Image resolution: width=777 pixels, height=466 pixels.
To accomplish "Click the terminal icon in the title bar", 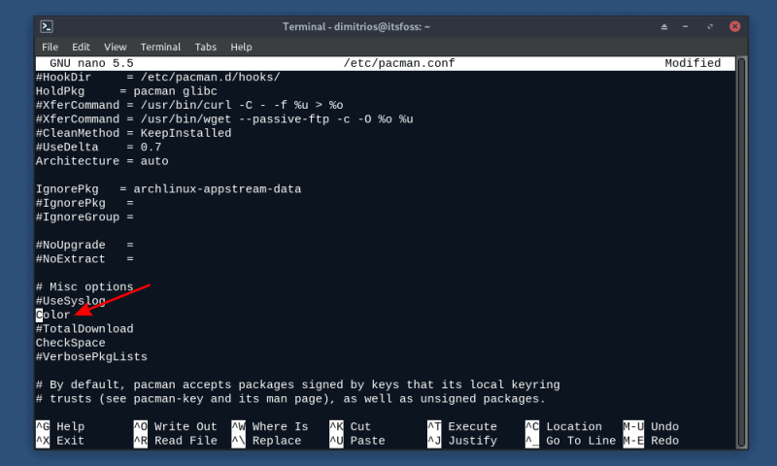I will [47, 26].
